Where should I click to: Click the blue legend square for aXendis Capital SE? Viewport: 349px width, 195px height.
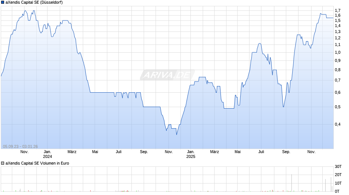click(x=3, y=3)
